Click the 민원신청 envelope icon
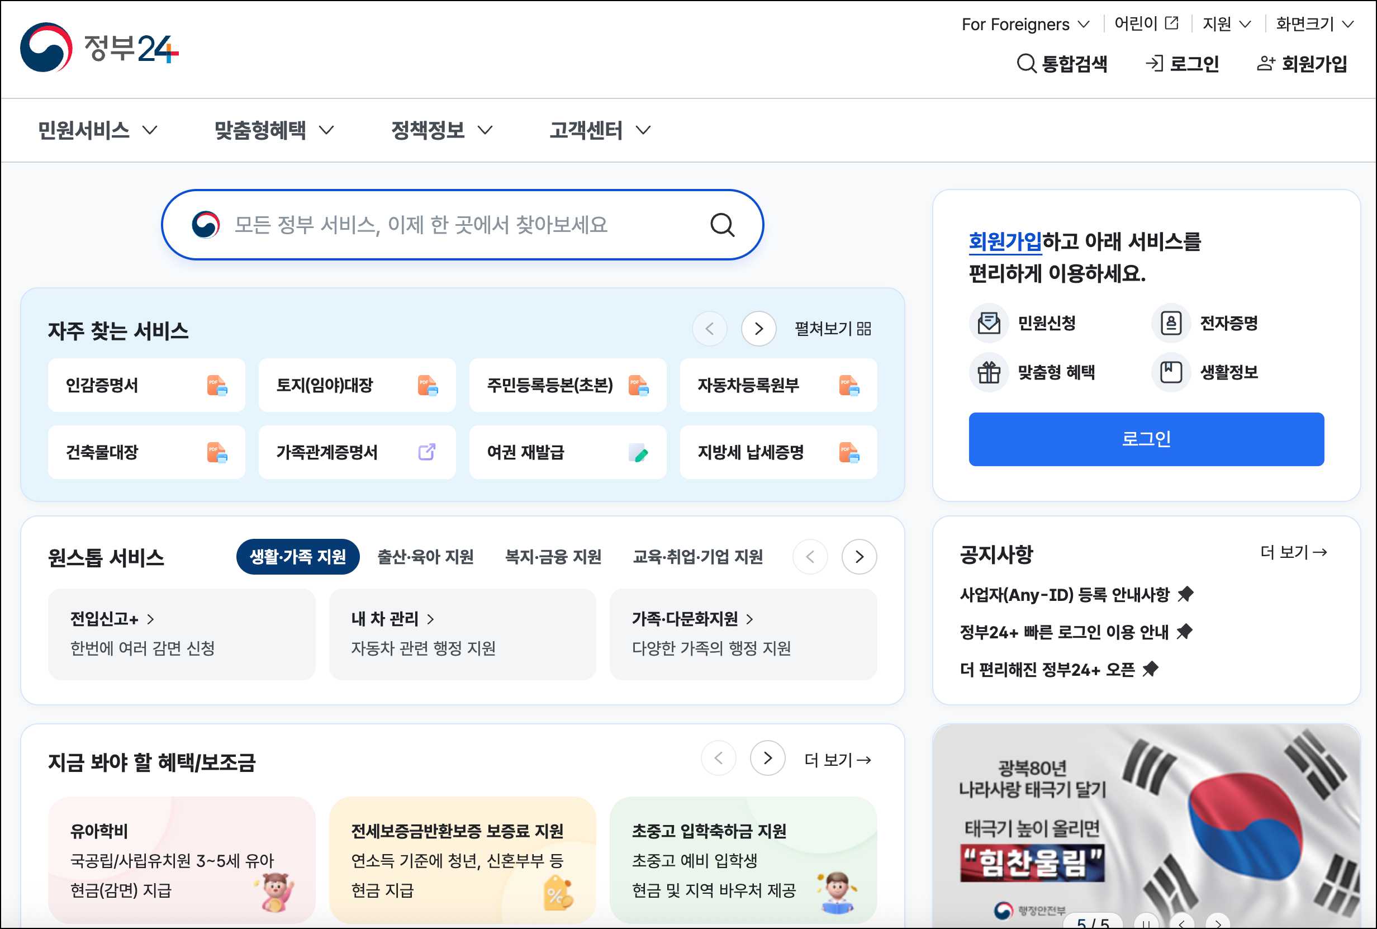Screen dimensions: 1377x929 pyautogui.click(x=989, y=324)
